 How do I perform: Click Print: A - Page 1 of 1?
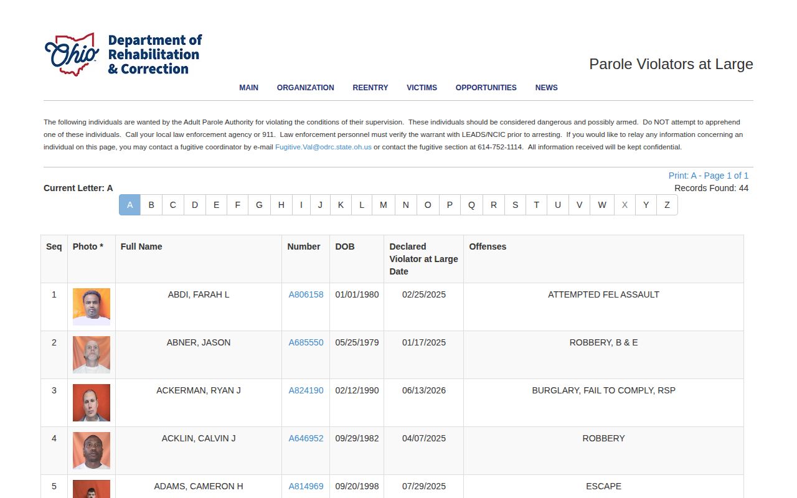(x=709, y=176)
